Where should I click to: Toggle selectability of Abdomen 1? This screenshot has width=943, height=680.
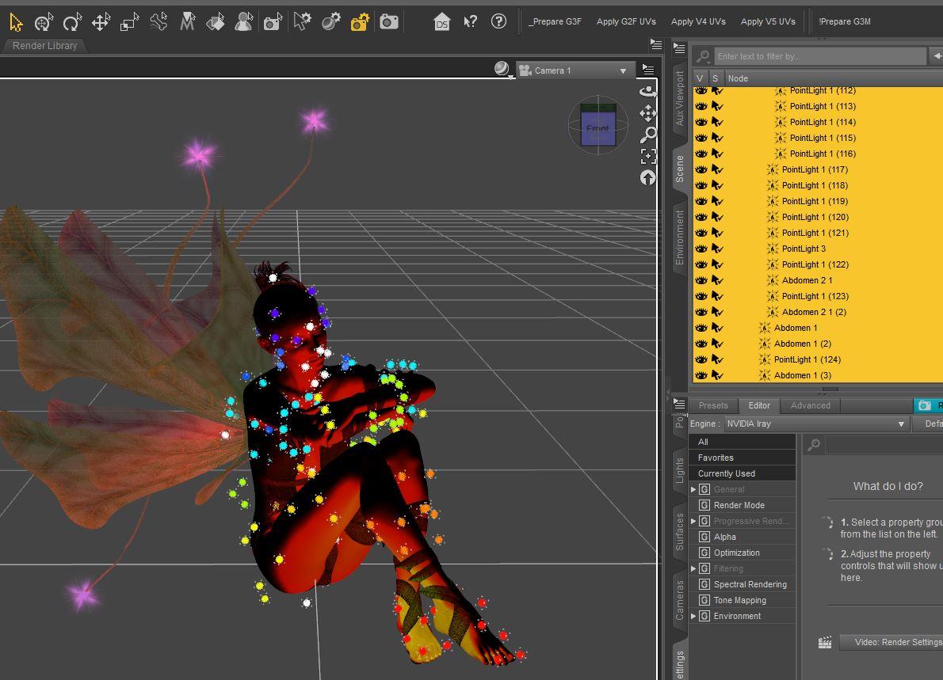717,328
